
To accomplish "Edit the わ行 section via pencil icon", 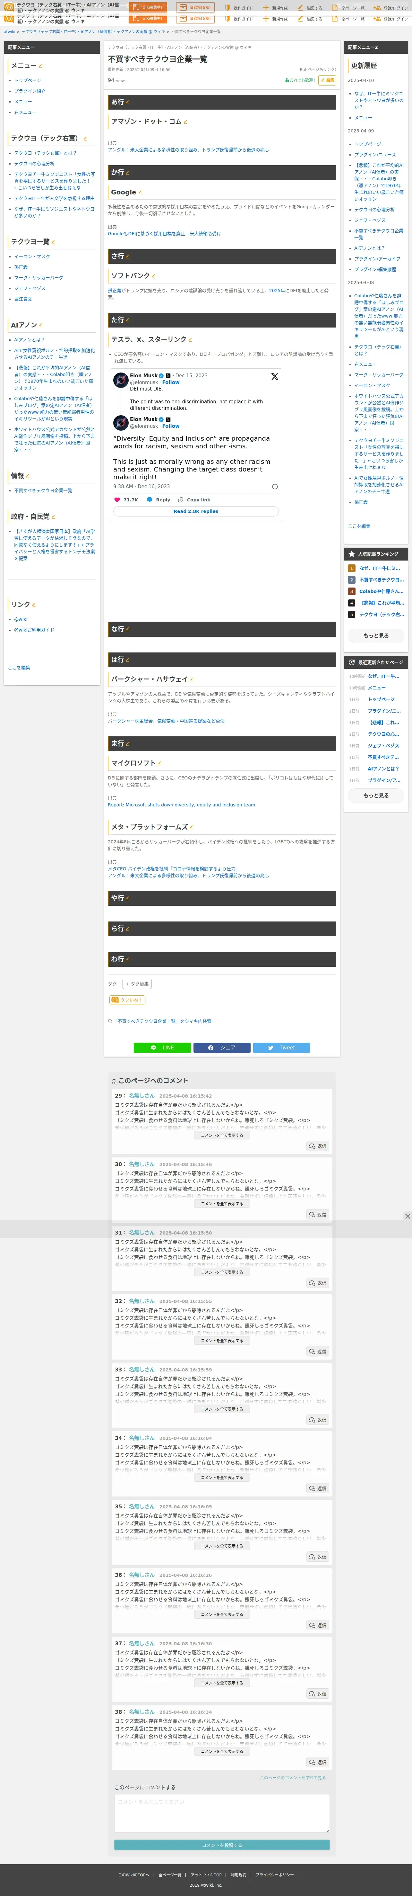I will coord(128,960).
